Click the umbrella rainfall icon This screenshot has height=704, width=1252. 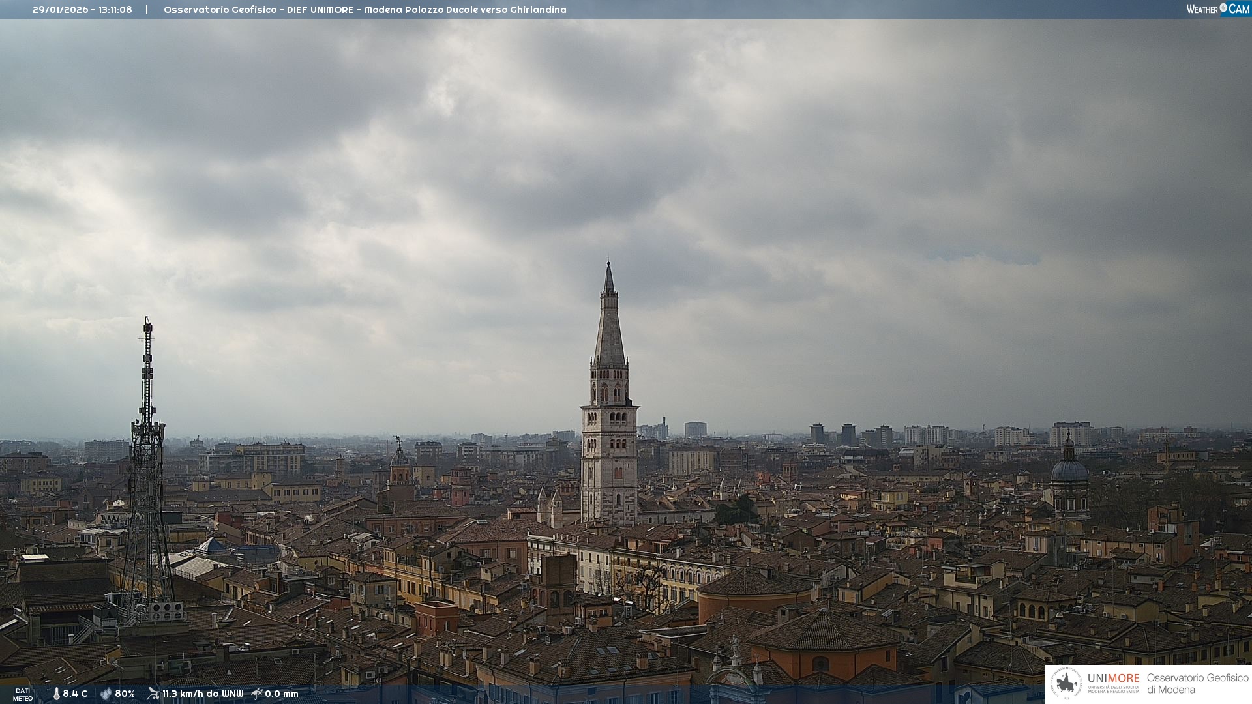point(257,694)
